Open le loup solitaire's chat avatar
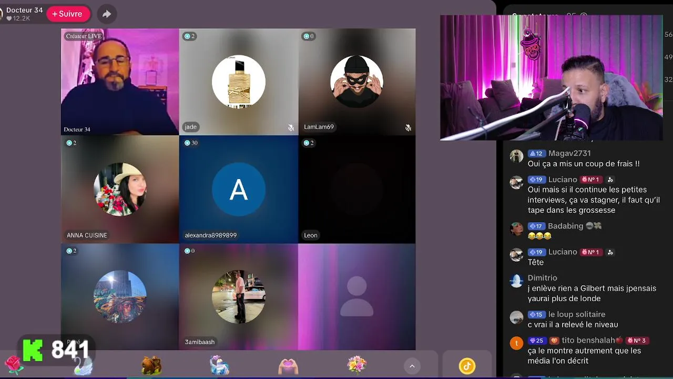The height and width of the screenshot is (379, 673). pyautogui.click(x=516, y=317)
